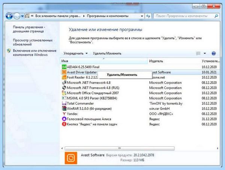Select Microsoft Office Стандартный 2007 entry
225x170 pixels.
[93, 93]
